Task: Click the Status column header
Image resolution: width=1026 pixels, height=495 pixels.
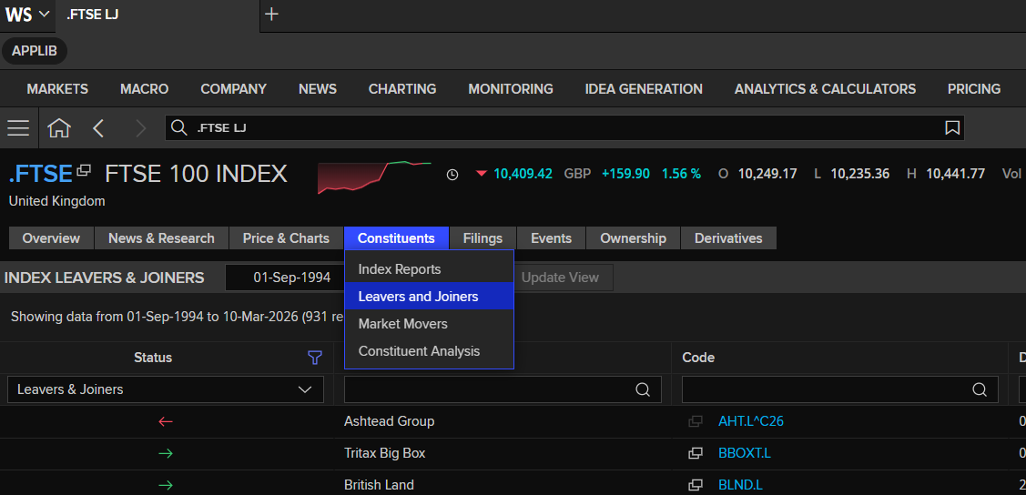Action: [153, 358]
